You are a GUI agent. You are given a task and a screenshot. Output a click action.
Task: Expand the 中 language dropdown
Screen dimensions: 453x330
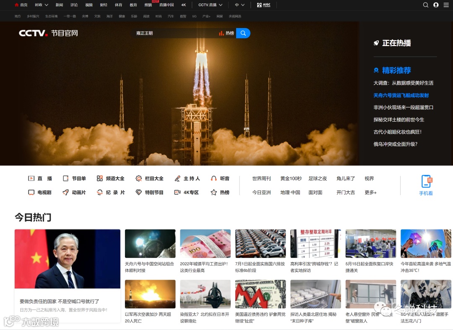pyautogui.click(x=243, y=5)
